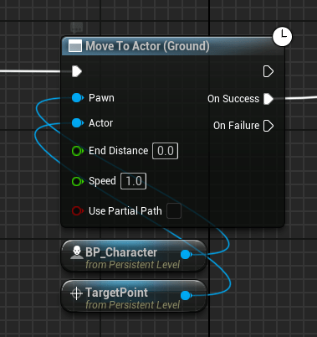
Task: Click the top output execution pin
Action: click(x=268, y=71)
